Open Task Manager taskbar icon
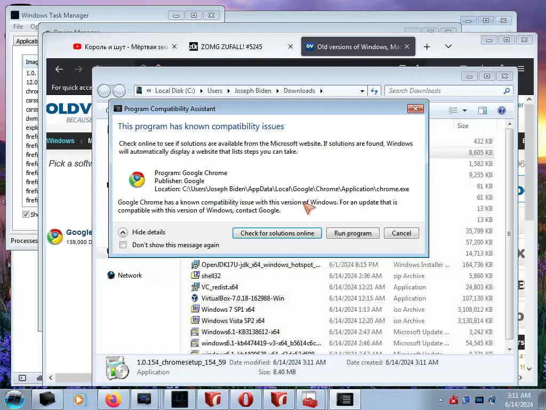This screenshot has width=546, height=410. [x=180, y=399]
